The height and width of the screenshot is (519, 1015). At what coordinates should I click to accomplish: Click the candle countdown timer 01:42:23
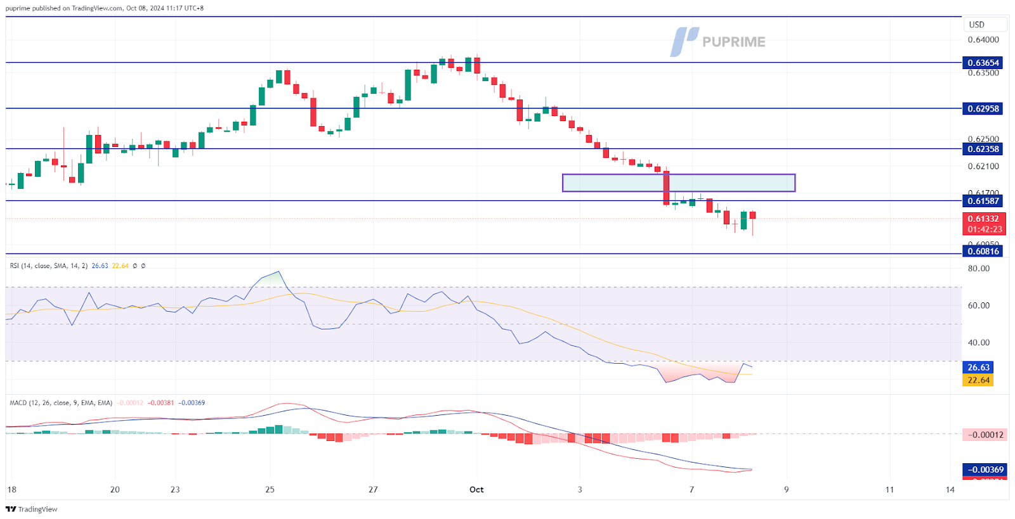pyautogui.click(x=985, y=229)
